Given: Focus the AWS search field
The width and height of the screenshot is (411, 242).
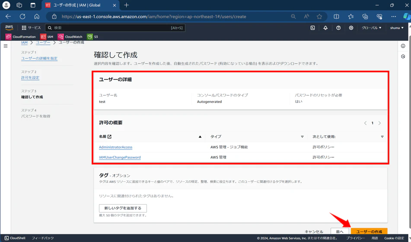Looking at the screenshot, I should click(x=115, y=28).
